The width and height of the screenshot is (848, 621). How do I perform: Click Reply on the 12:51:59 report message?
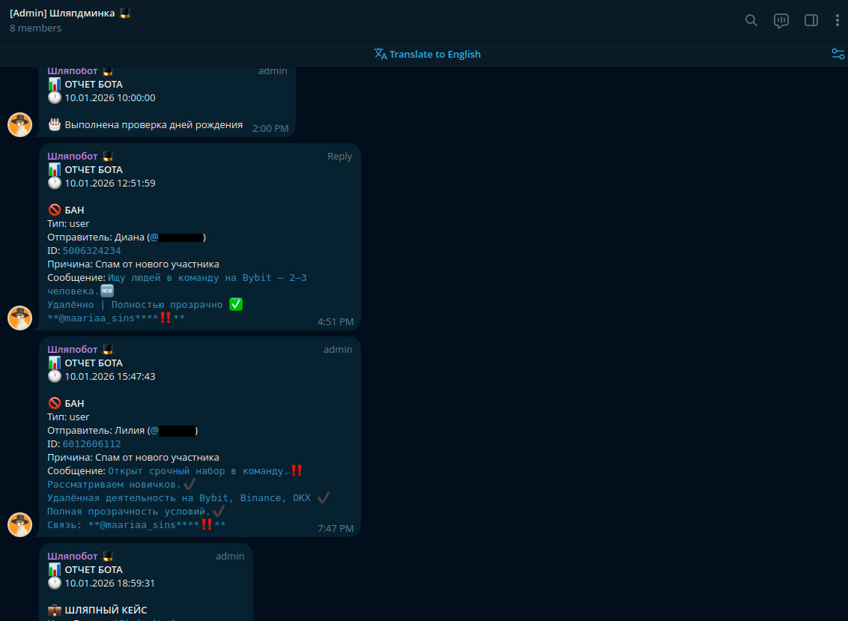tap(339, 157)
